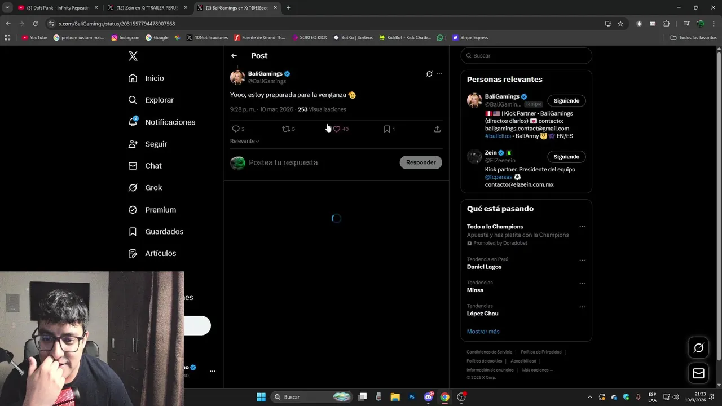Click the taskbar volume icon
Viewport: 722px width, 406px height.
[x=676, y=397]
